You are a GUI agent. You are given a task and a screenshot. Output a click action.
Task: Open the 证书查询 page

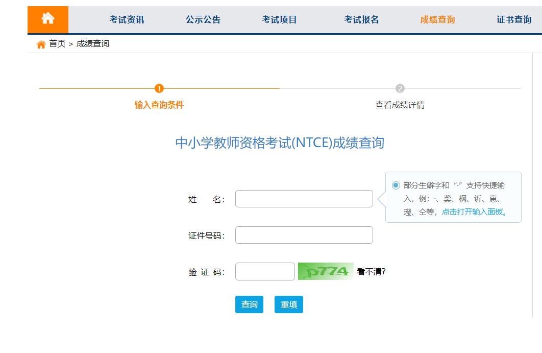[514, 20]
